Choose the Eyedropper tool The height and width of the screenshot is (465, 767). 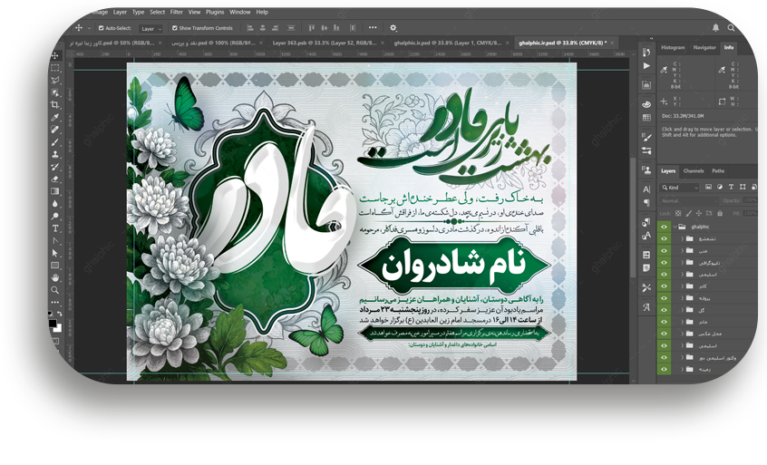[55, 118]
